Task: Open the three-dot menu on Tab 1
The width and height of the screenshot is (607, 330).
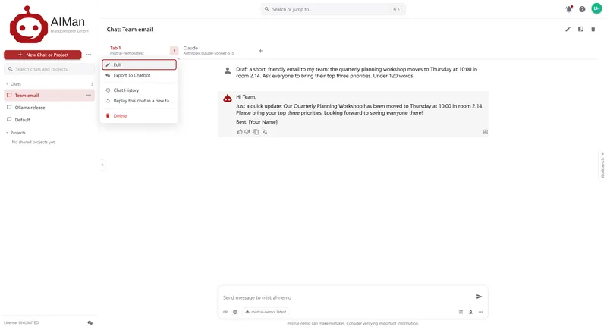Action: tap(174, 50)
